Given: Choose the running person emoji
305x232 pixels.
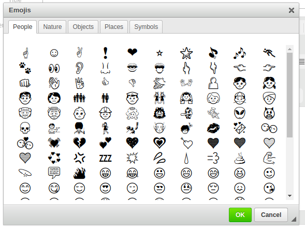Looking at the screenshot, I should pos(269,53).
